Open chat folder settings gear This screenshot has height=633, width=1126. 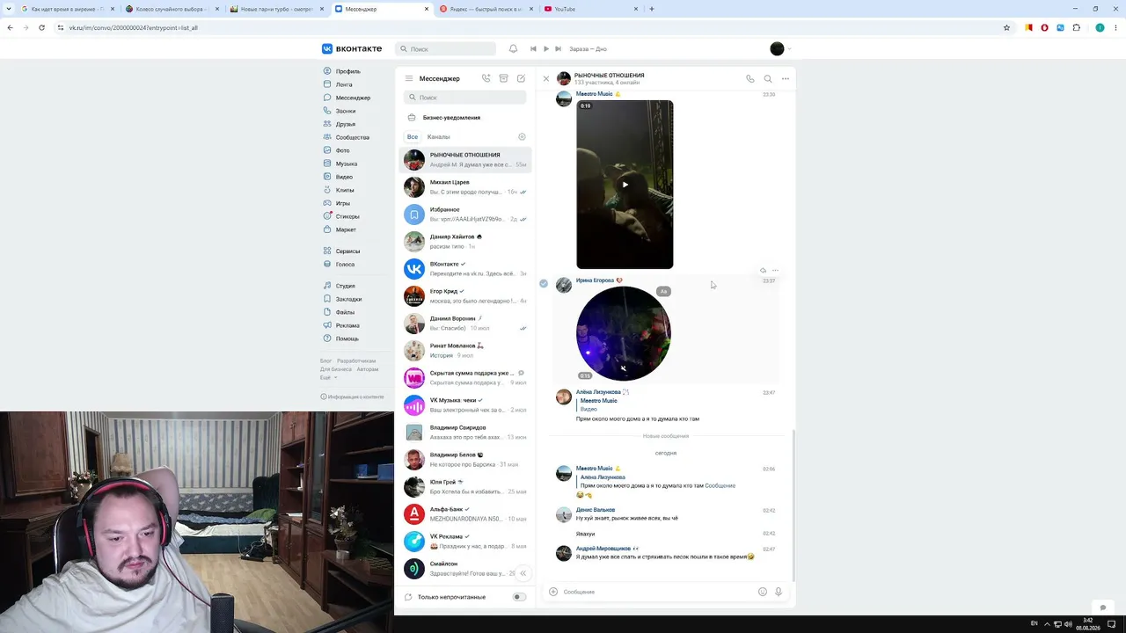522,137
